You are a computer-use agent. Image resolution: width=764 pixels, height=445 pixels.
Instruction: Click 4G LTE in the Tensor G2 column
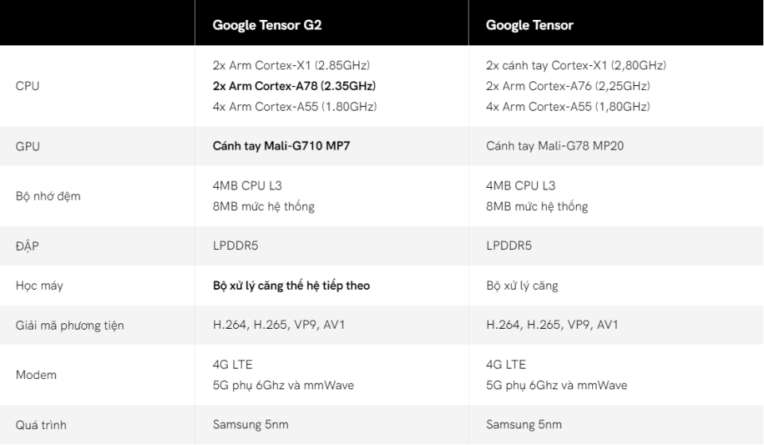click(x=232, y=365)
